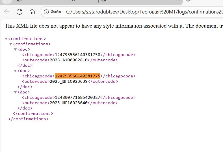
Task: Go back using the back arrow
Action: point(7,12)
